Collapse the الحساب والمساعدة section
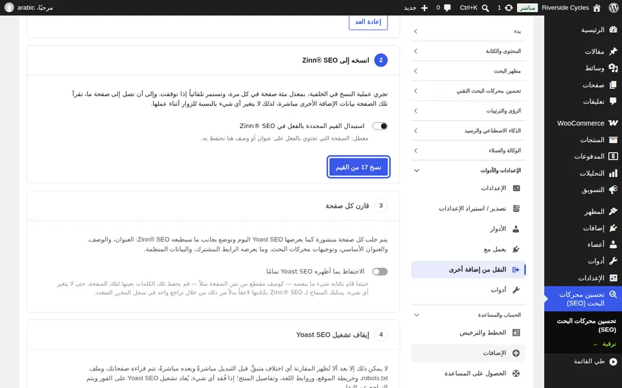Image resolution: width=622 pixels, height=388 pixels. (468, 315)
